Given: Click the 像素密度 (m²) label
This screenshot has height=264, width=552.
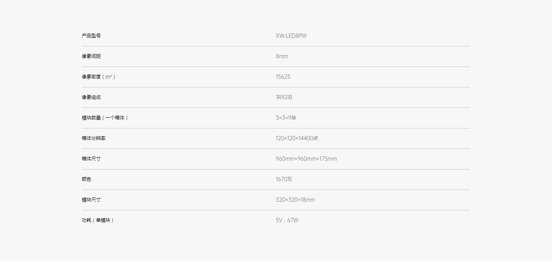Looking at the screenshot, I should 99,77.
